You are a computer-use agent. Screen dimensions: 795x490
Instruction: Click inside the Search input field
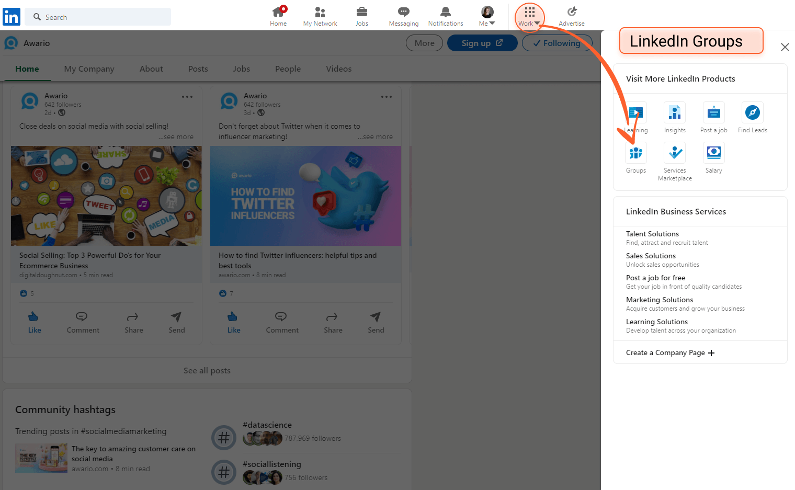tap(98, 17)
